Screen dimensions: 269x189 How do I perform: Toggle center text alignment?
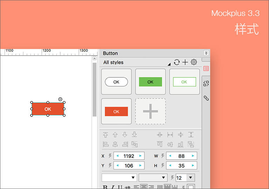(144, 187)
